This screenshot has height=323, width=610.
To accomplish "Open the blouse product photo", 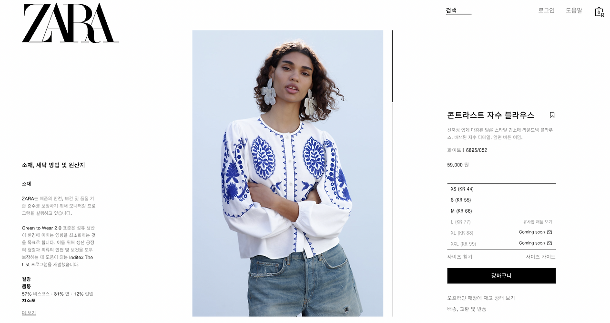I will click(x=288, y=173).
